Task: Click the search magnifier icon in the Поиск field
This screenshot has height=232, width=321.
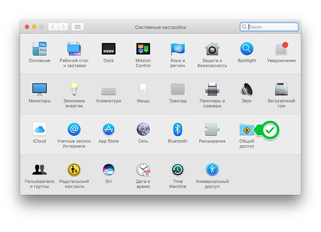Action: click(244, 27)
